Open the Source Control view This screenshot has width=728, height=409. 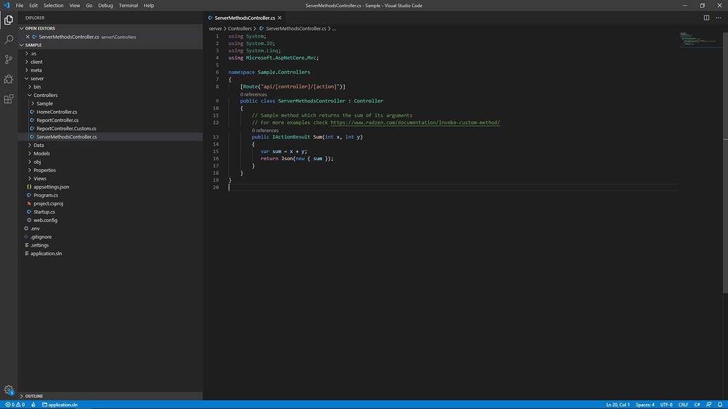pos(8,60)
